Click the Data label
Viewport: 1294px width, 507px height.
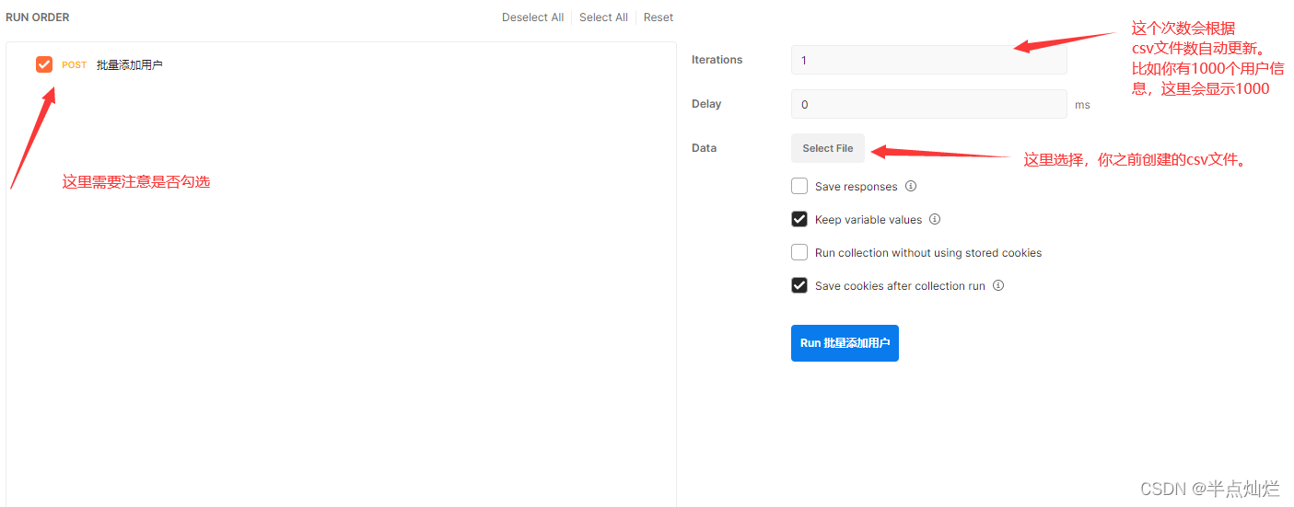(x=704, y=148)
